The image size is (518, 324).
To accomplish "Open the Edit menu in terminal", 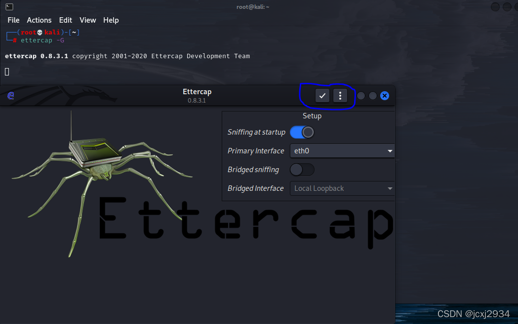I will point(65,20).
